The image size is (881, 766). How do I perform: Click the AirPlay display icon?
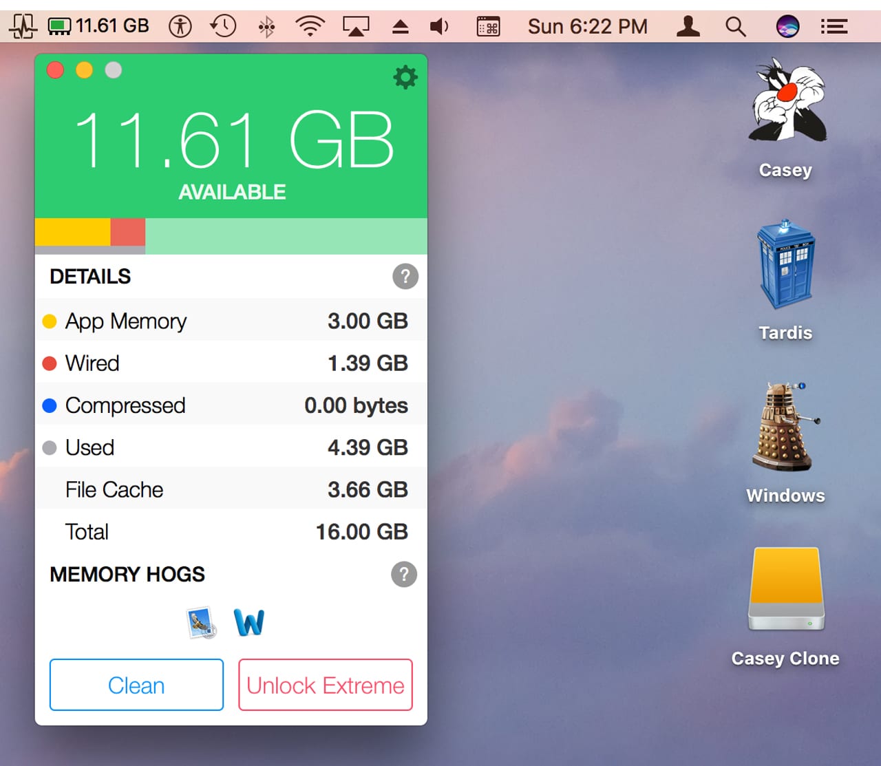[356, 27]
